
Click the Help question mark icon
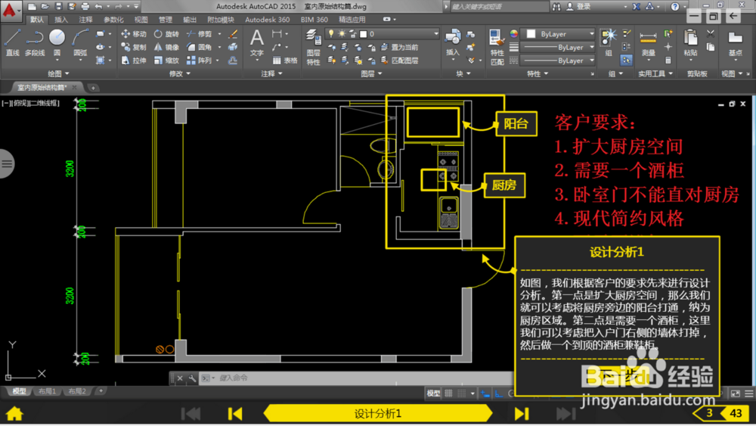point(675,6)
